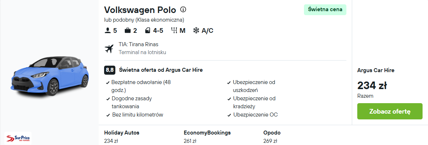Click the SurPrice car rentals logo
The image size is (428, 145).
click(18, 138)
